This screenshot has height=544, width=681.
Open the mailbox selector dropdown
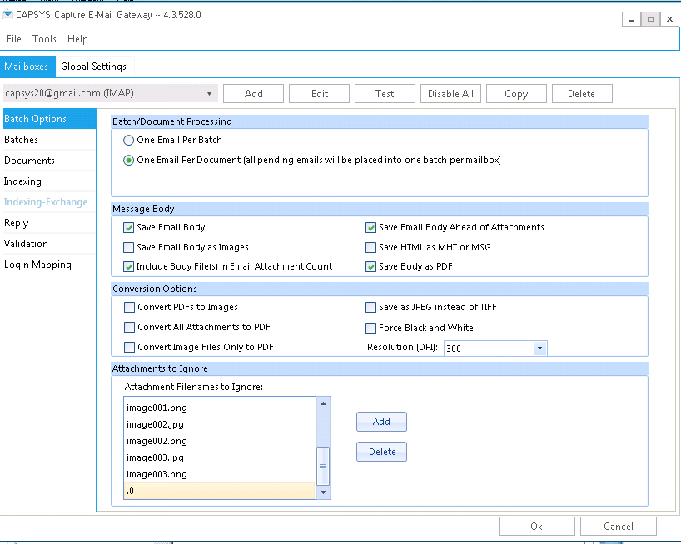point(111,93)
